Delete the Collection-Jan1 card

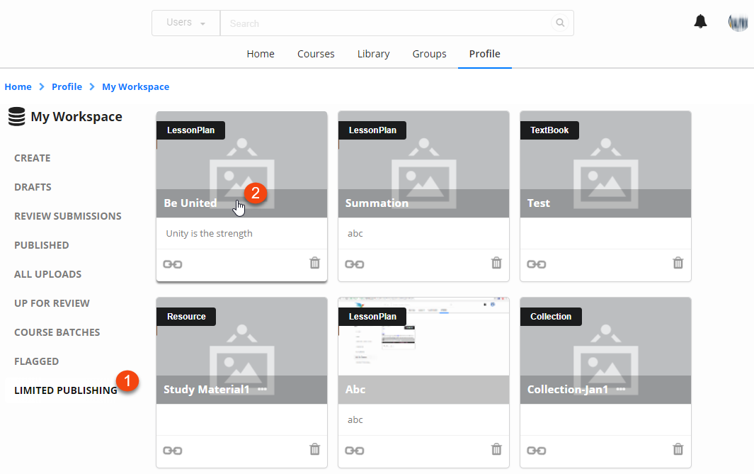point(678,450)
